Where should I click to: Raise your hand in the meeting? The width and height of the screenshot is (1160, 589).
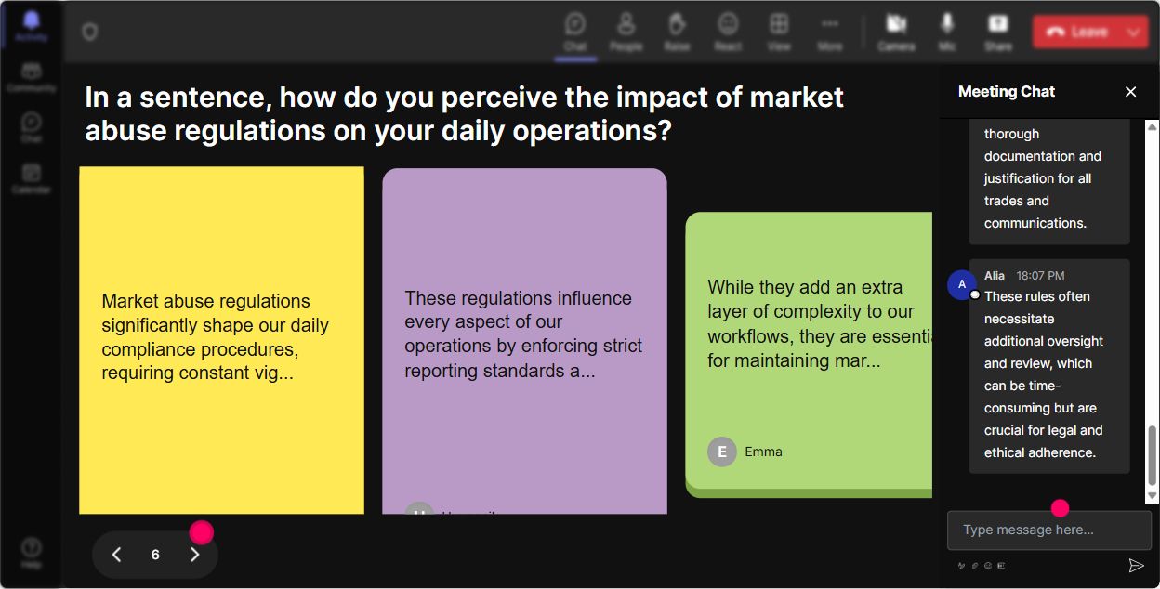[x=678, y=32]
